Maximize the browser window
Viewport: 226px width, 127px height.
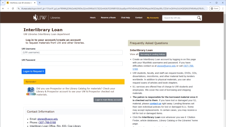[217, 2]
